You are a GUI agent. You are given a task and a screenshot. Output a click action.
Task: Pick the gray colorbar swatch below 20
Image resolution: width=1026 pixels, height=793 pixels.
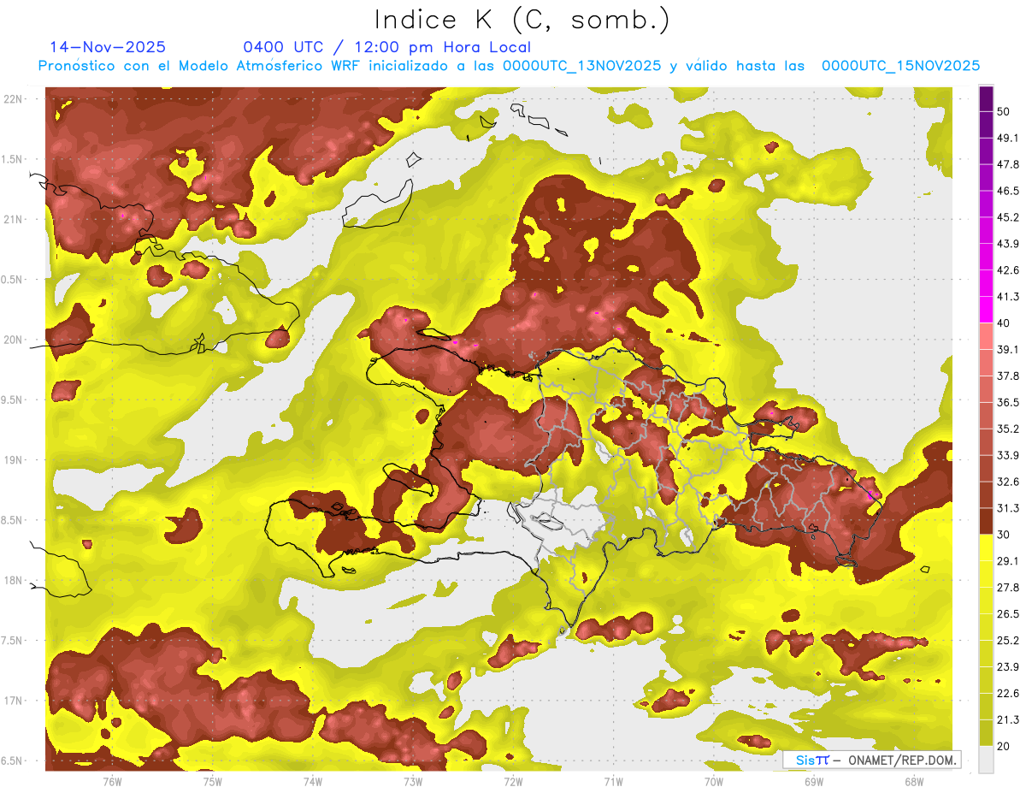(x=987, y=760)
